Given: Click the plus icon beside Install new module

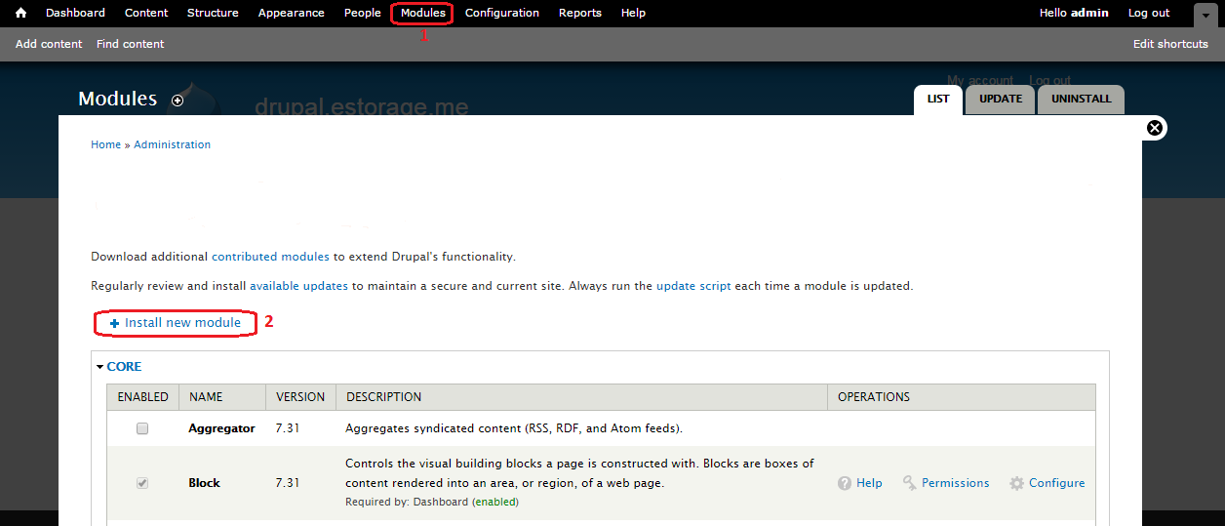Looking at the screenshot, I should tap(114, 323).
